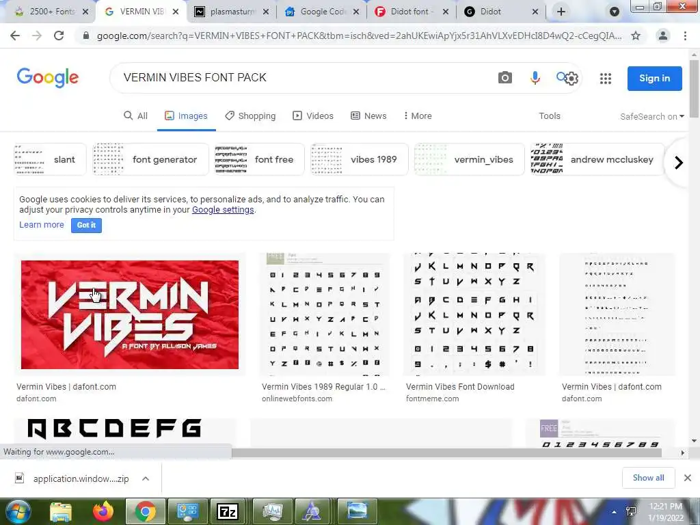Expand SafeSearch on dropdown
The width and height of the screenshot is (700, 525).
click(x=651, y=116)
